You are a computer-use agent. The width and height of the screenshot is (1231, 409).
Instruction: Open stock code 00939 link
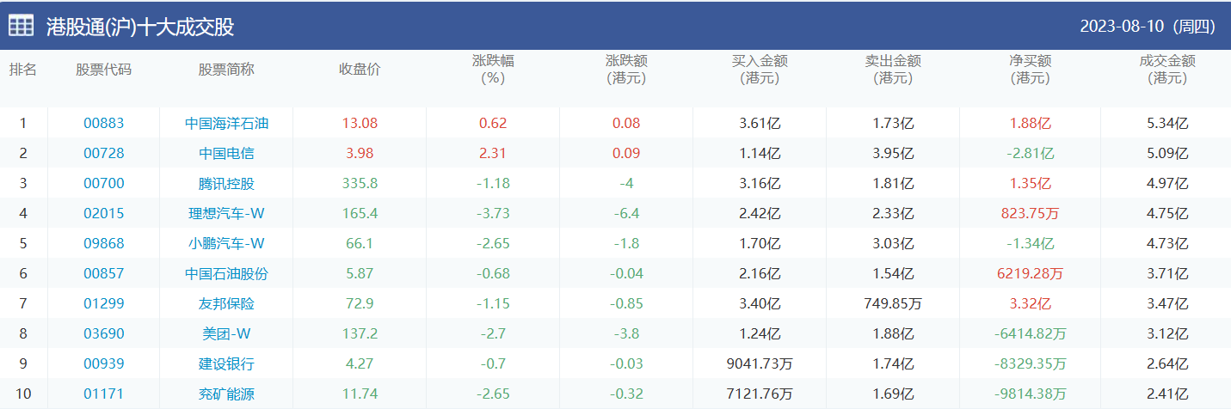coord(103,363)
